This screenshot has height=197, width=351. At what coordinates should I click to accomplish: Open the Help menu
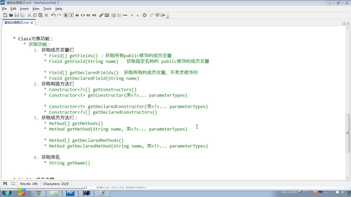[x=59, y=9]
